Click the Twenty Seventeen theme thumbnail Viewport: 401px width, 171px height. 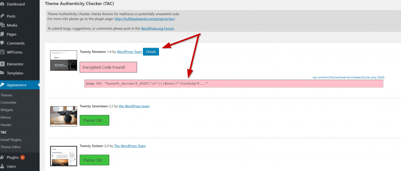coord(63,116)
